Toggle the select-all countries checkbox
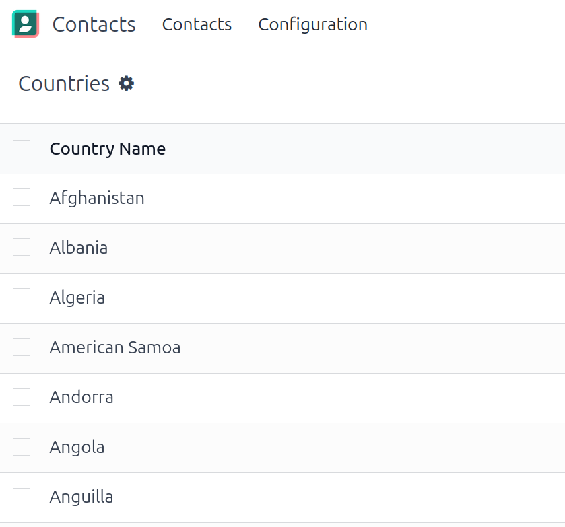The height and width of the screenshot is (527, 565). [x=22, y=149]
